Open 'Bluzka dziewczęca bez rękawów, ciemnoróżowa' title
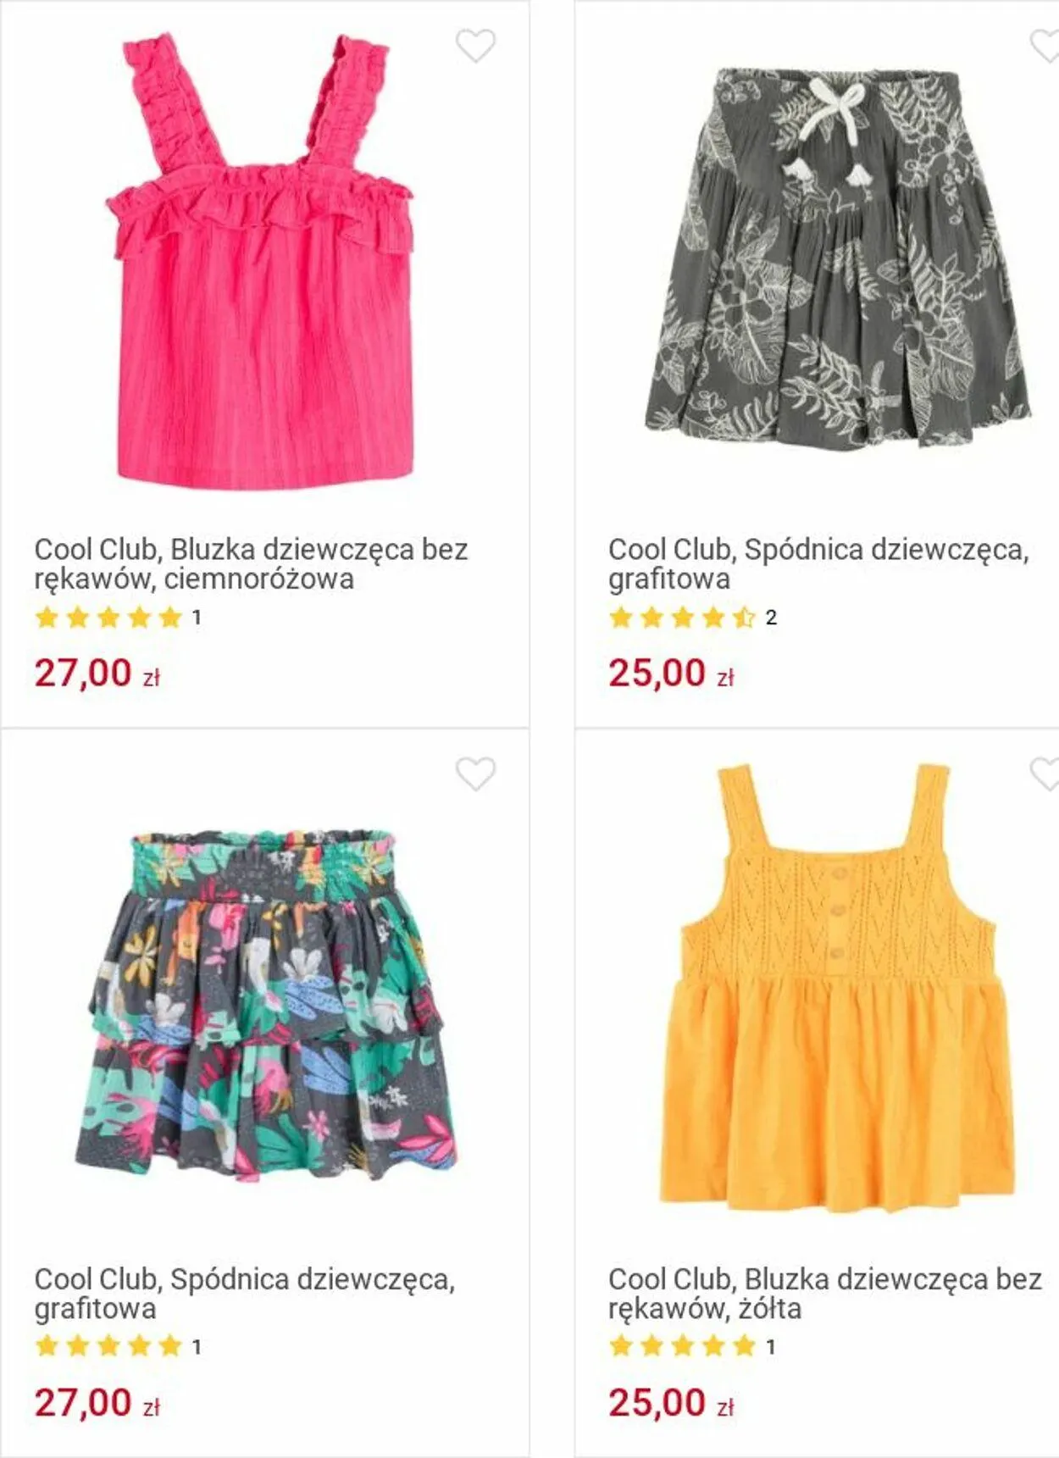The height and width of the screenshot is (1458, 1059). click(x=251, y=564)
